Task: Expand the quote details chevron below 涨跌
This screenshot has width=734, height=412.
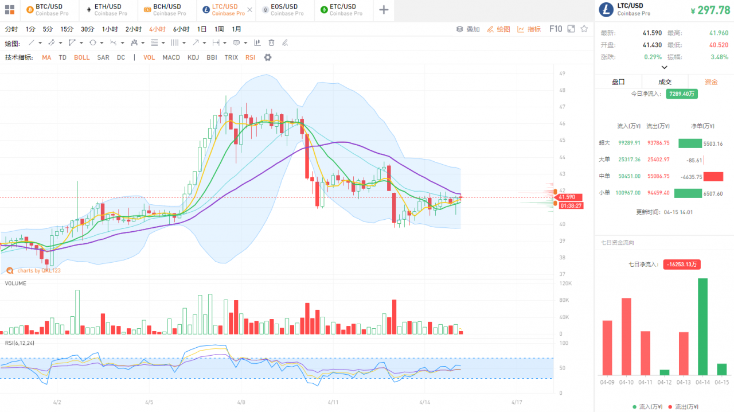Action: pos(665,67)
